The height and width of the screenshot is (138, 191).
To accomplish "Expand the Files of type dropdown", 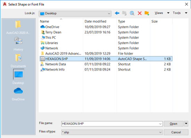I will point(112,132).
